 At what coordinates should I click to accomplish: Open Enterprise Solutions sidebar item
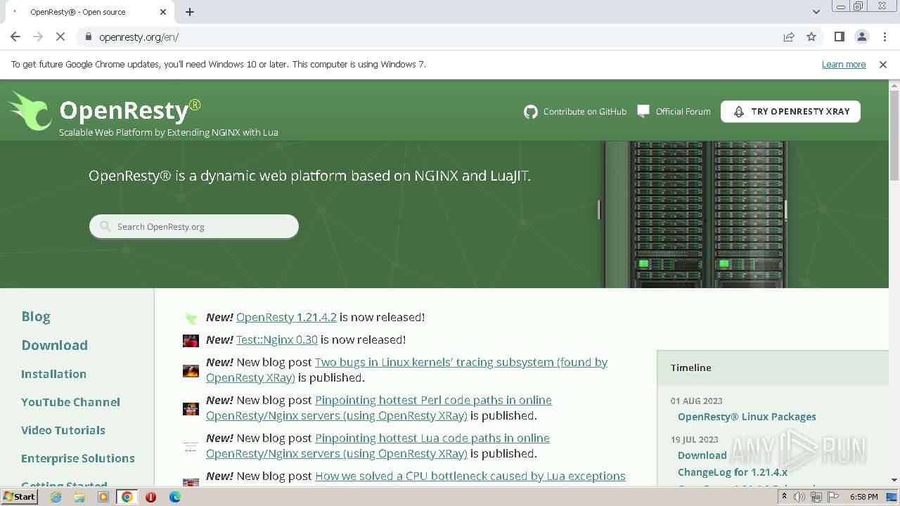(78, 458)
